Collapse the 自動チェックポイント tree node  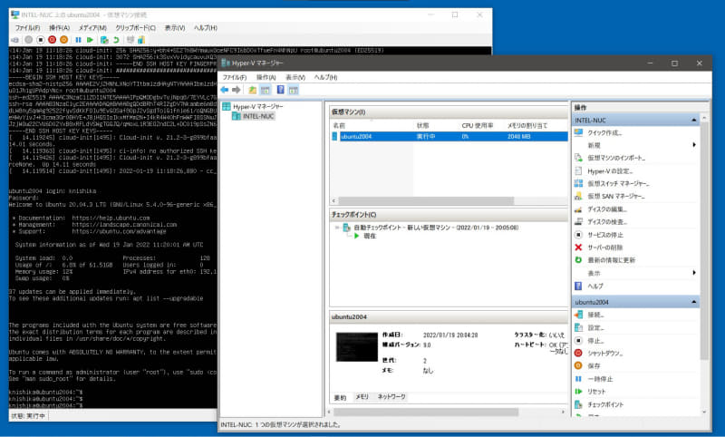coord(337,228)
